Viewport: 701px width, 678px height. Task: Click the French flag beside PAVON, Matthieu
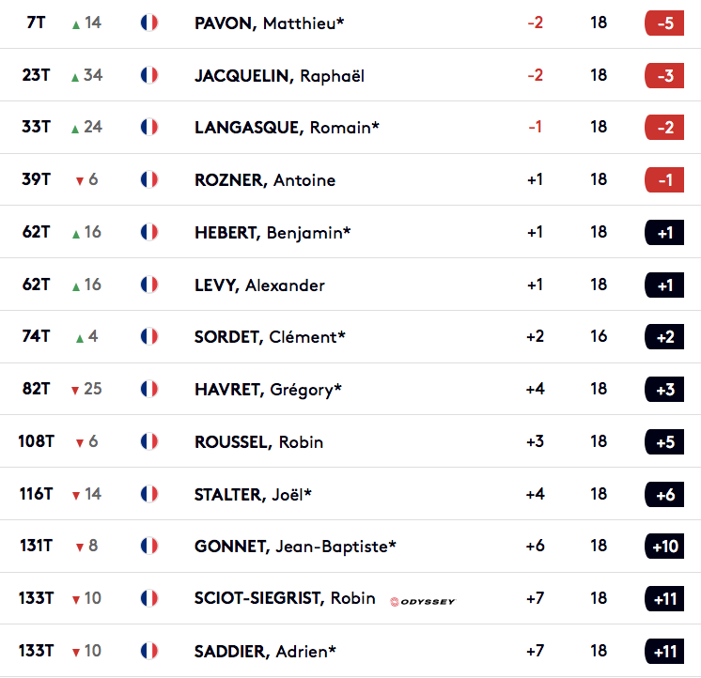[148, 23]
